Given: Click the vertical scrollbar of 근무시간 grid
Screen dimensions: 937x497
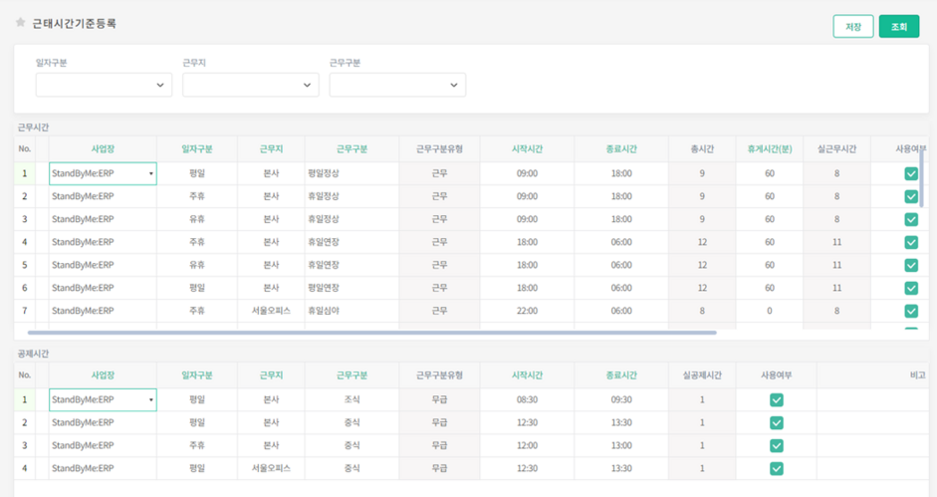Looking at the screenshot, I should 921,179.
